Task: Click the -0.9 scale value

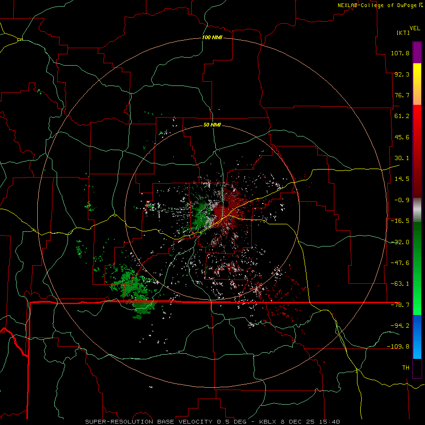Action: 402,200
